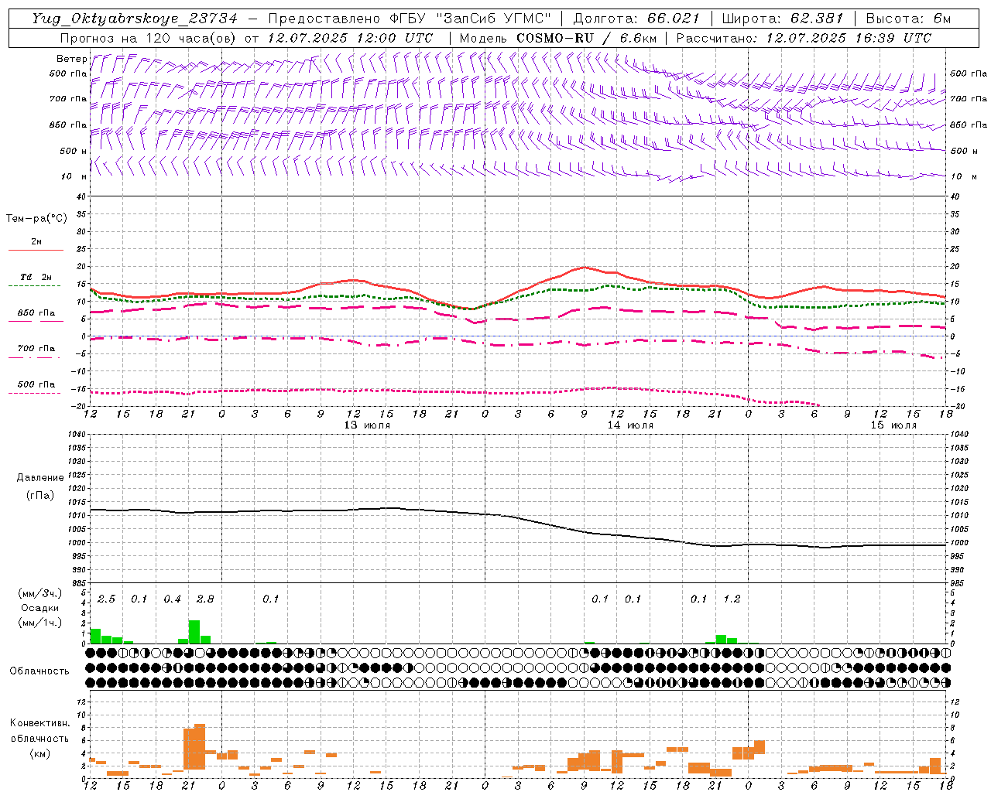The width and height of the screenshot is (991, 792).
Task: Click the station name Yug_Oktyabrskoye_23734
Action: [x=136, y=19]
